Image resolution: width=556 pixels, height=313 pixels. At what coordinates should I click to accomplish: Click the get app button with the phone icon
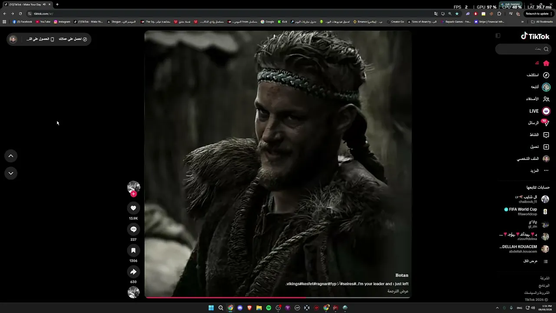(x=40, y=39)
